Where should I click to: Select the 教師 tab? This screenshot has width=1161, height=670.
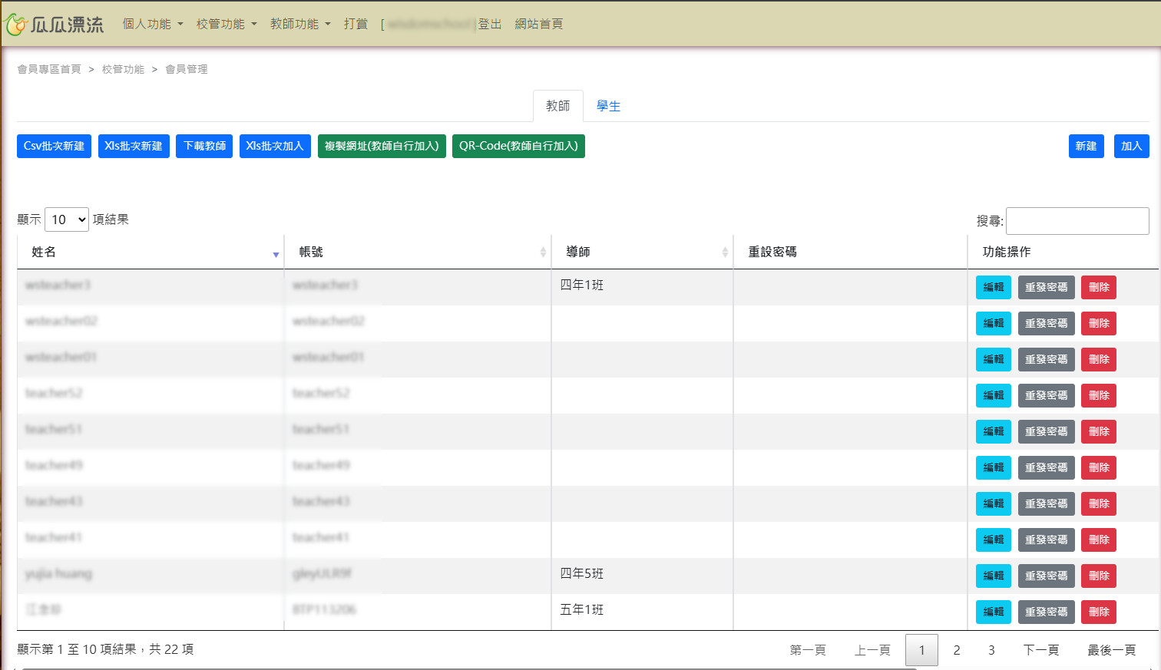point(557,106)
